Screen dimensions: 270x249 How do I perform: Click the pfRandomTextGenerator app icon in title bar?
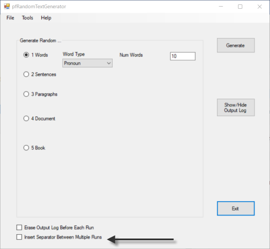coord(7,7)
